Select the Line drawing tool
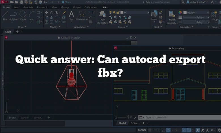221x133 pixels. pyautogui.click(x=5, y=16)
